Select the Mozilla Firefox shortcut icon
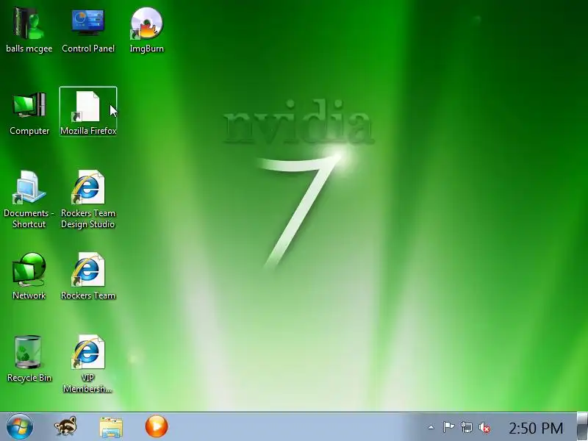This screenshot has height=441, width=588. (88, 112)
